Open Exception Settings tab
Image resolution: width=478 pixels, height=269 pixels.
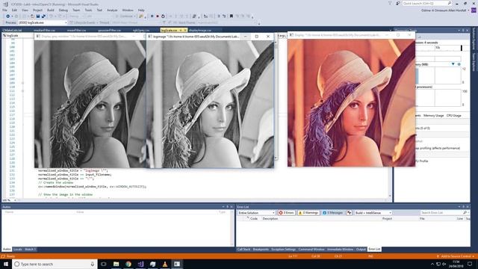click(284, 249)
